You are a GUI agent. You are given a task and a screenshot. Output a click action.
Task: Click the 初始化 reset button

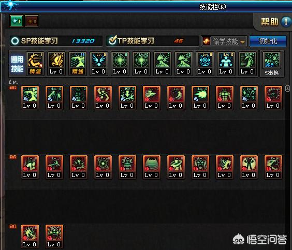click(x=268, y=41)
